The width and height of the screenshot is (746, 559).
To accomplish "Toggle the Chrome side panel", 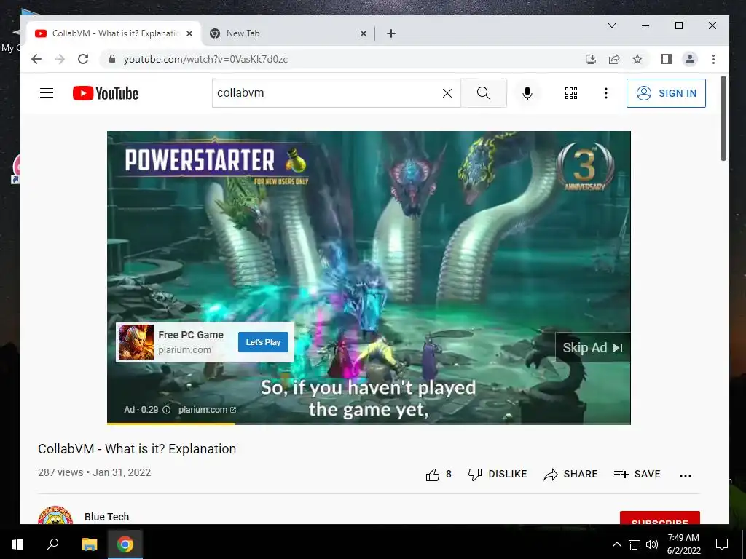I will [x=666, y=59].
